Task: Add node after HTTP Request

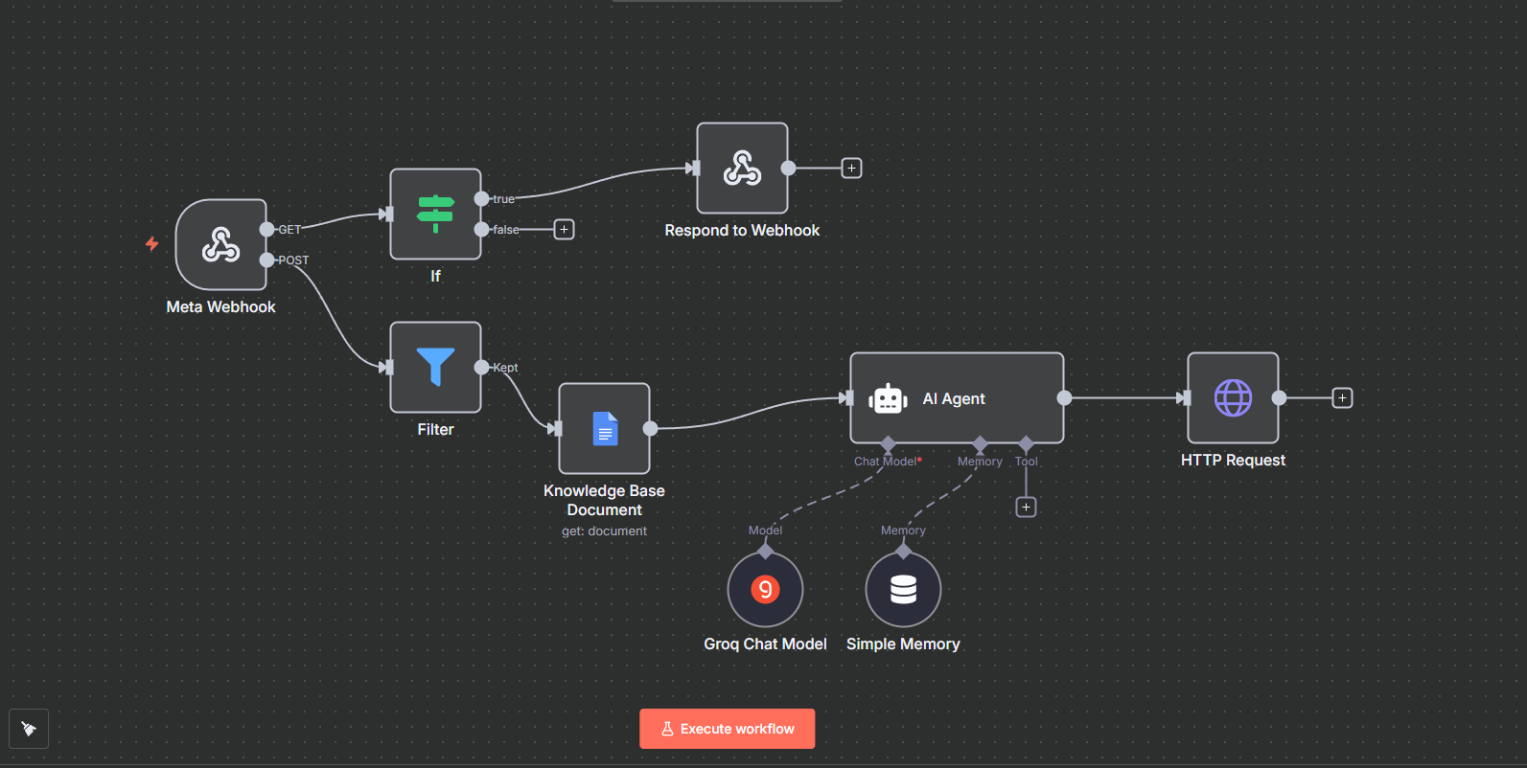Action: (1342, 397)
